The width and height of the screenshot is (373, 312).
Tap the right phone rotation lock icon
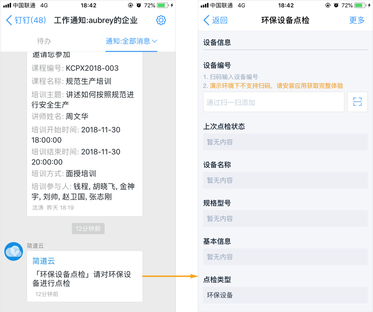[x=328, y=5]
